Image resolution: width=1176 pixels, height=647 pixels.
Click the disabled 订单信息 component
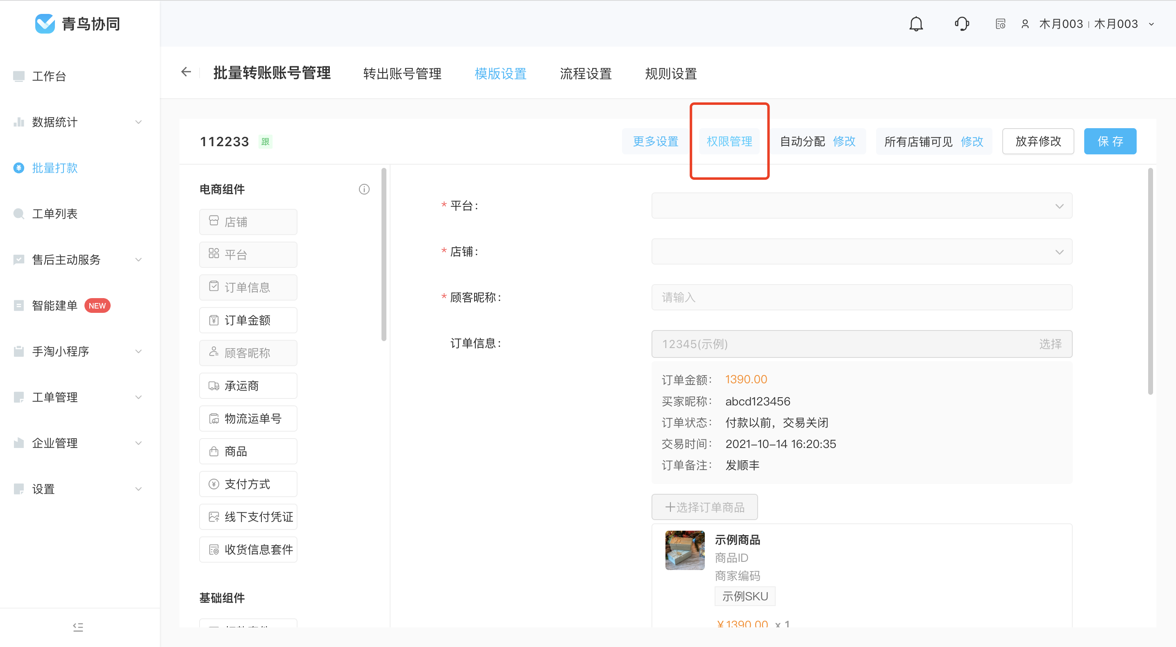(x=248, y=287)
